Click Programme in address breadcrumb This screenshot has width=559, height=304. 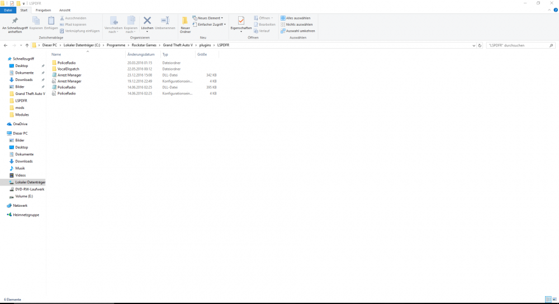click(116, 45)
